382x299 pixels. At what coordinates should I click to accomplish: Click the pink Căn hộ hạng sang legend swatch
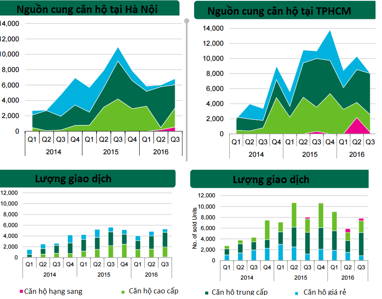click(x=21, y=292)
